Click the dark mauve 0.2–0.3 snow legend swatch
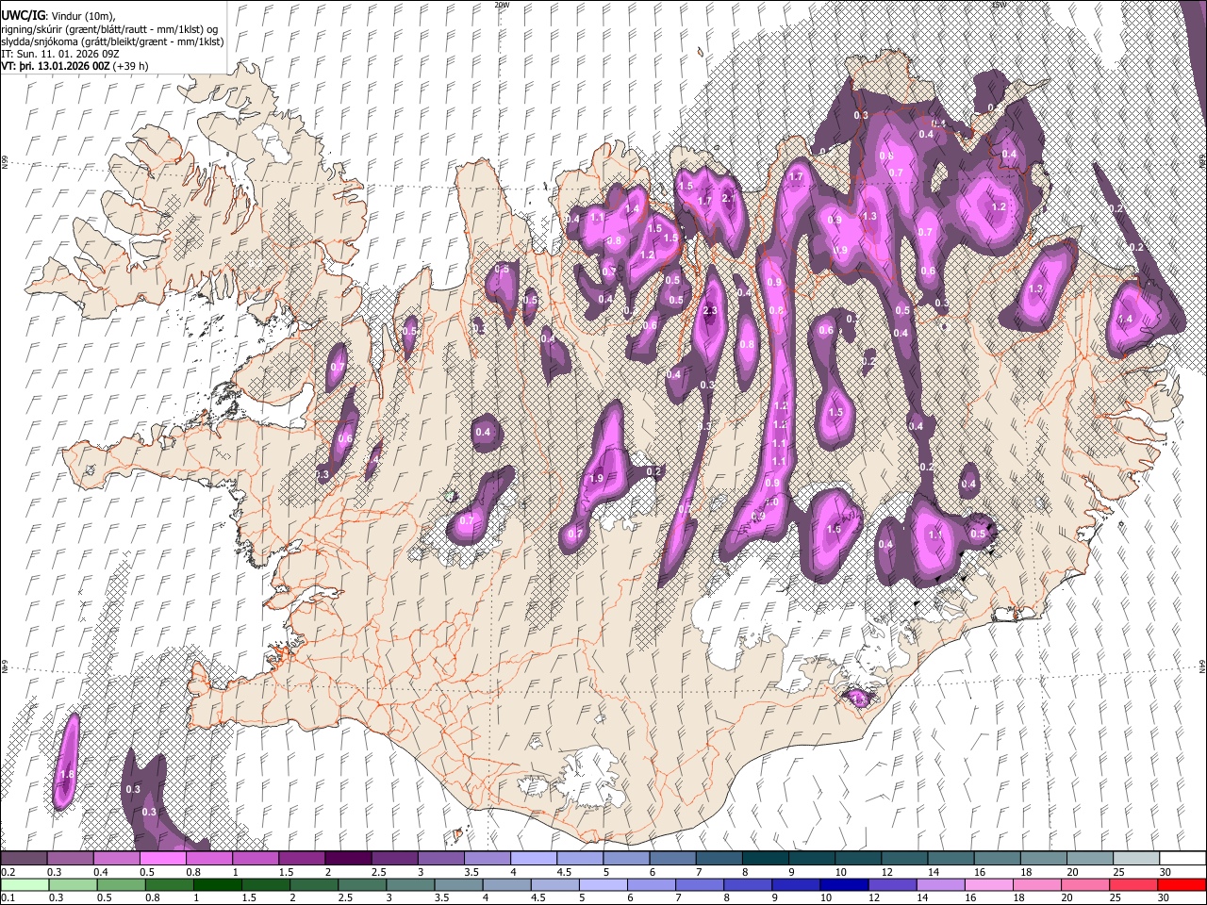 coord(24,859)
